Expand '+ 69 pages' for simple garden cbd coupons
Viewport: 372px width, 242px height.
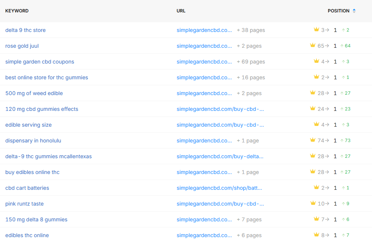251,62
